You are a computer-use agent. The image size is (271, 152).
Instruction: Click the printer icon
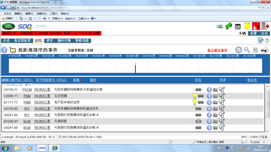pyautogui.click(x=265, y=50)
